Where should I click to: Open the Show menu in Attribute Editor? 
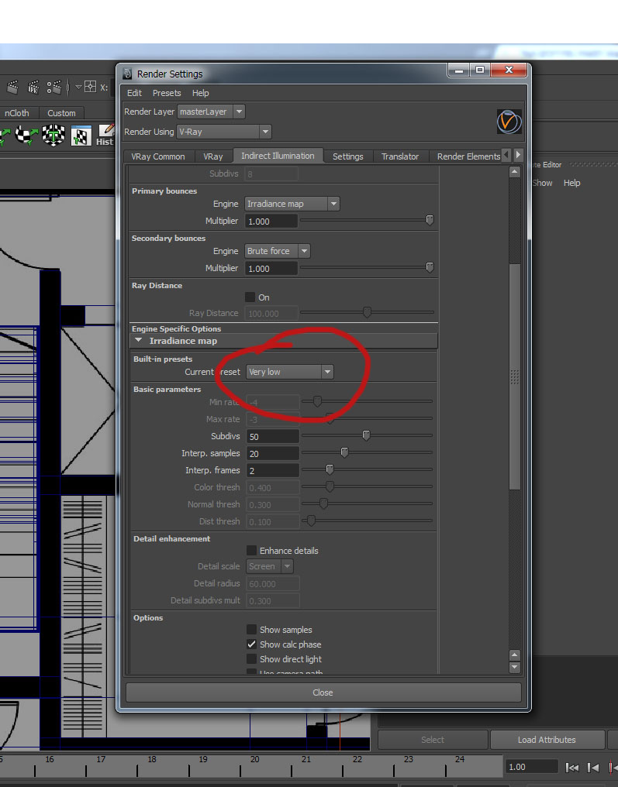pos(542,183)
